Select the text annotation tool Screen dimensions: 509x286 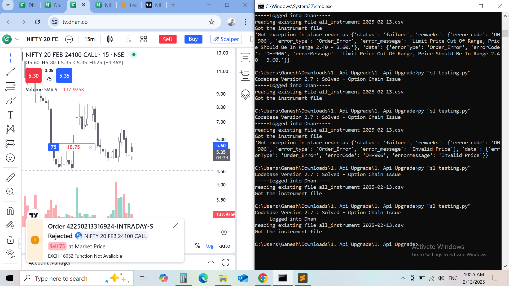10,115
